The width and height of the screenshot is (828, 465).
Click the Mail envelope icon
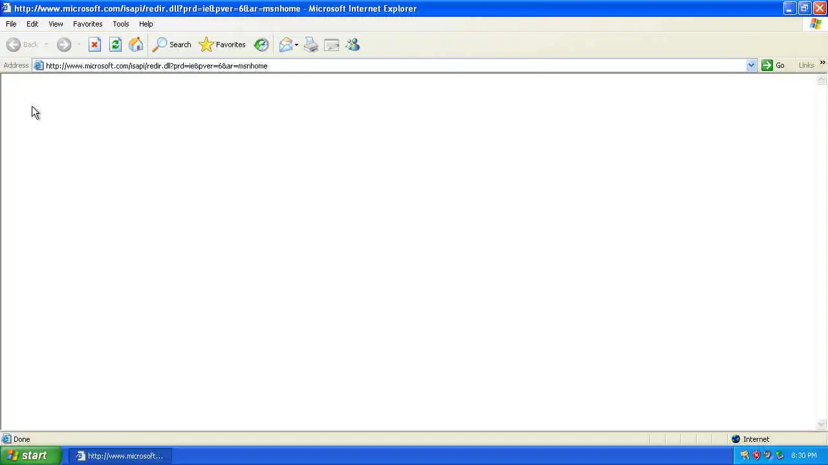[x=285, y=45]
